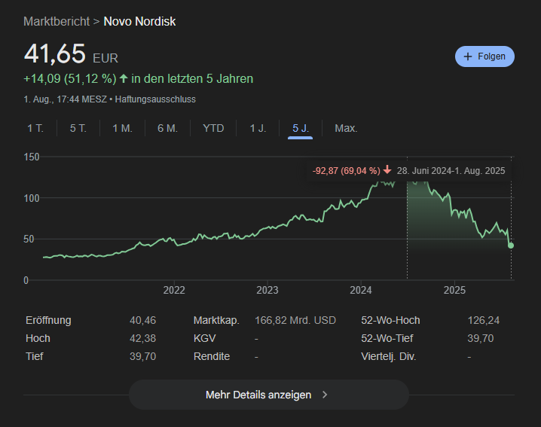Click the 52-Wo-Tief label

387,338
